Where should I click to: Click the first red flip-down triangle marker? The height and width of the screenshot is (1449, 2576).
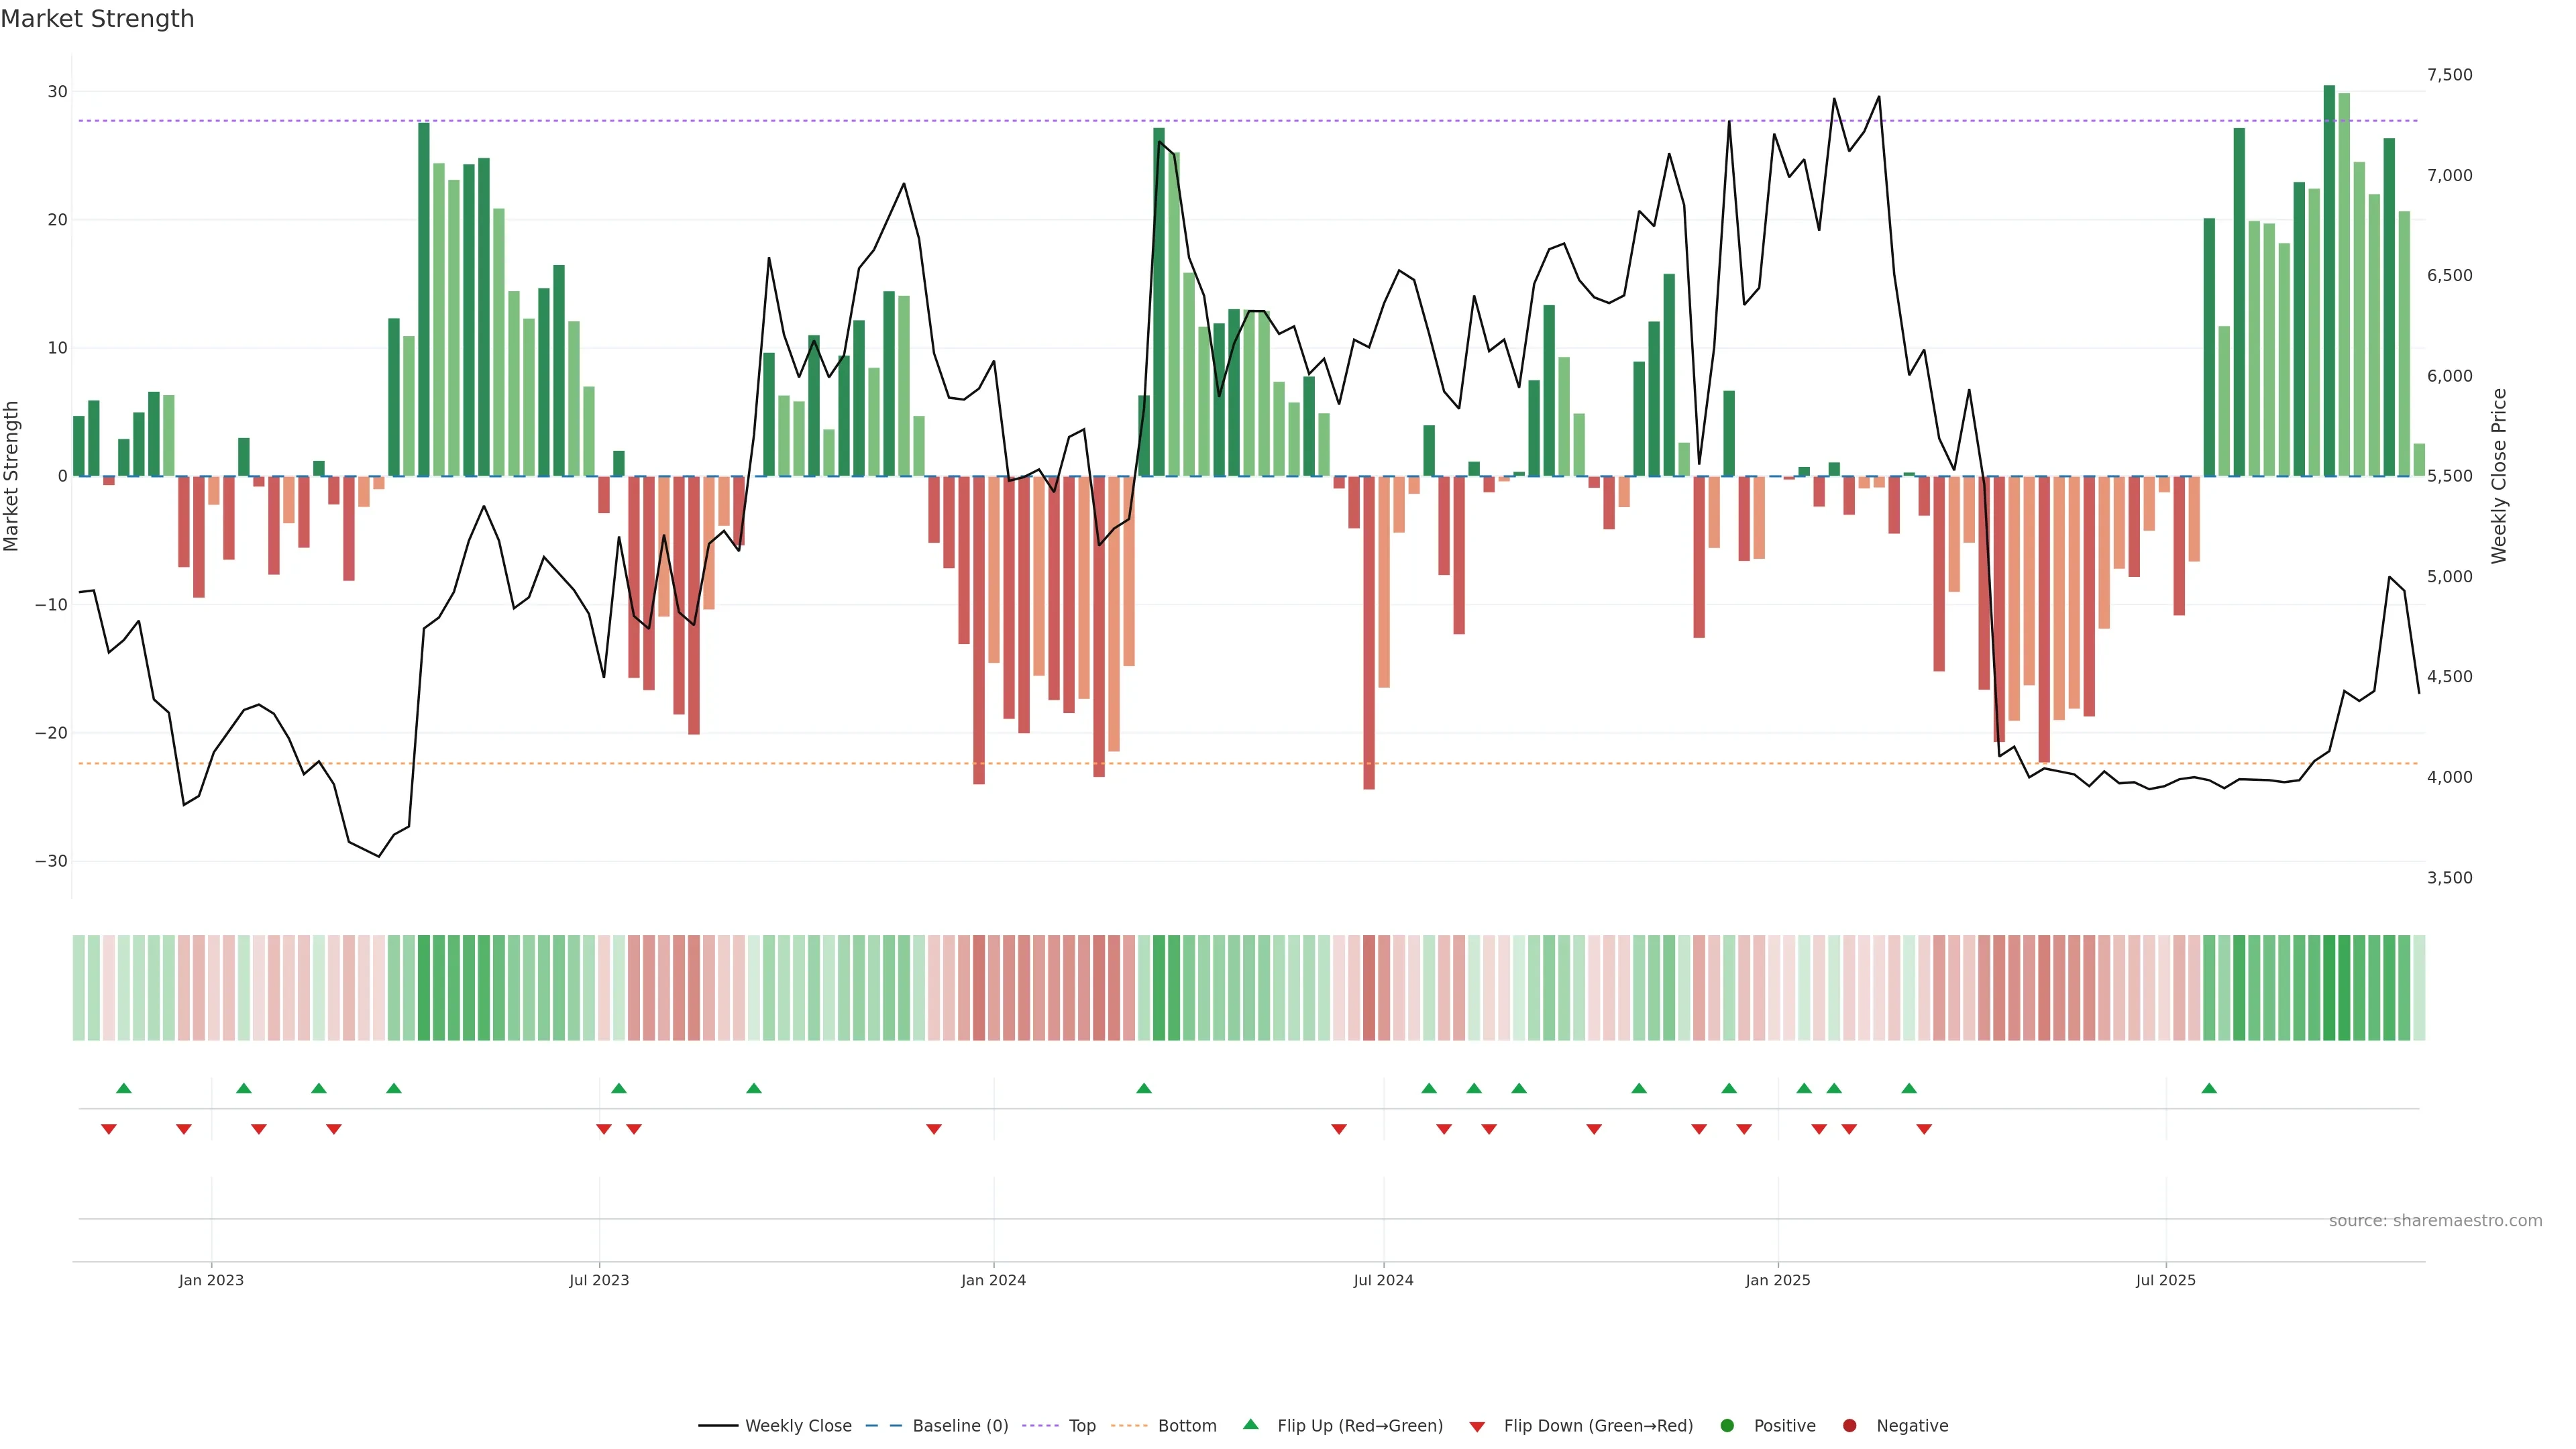[x=109, y=1129]
